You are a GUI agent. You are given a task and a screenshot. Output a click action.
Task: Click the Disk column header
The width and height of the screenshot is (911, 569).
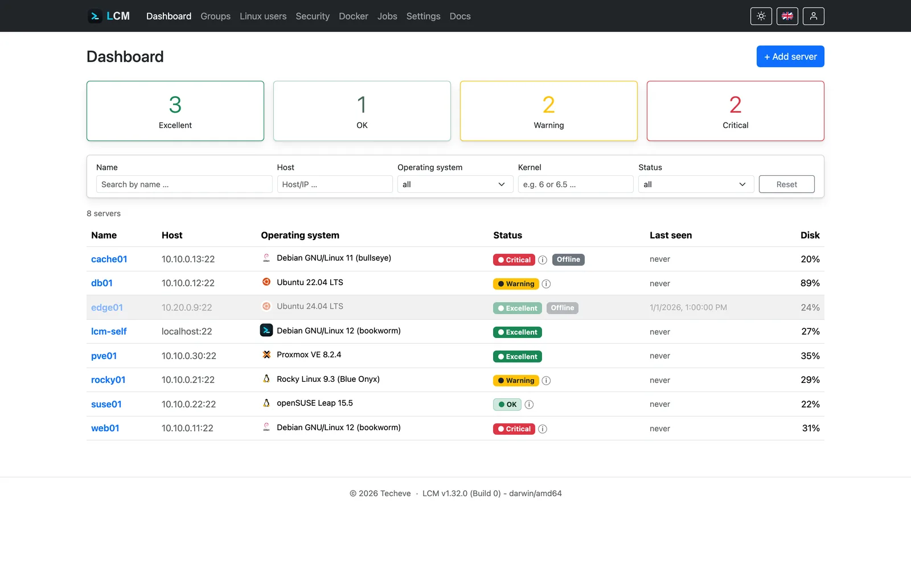click(x=810, y=235)
